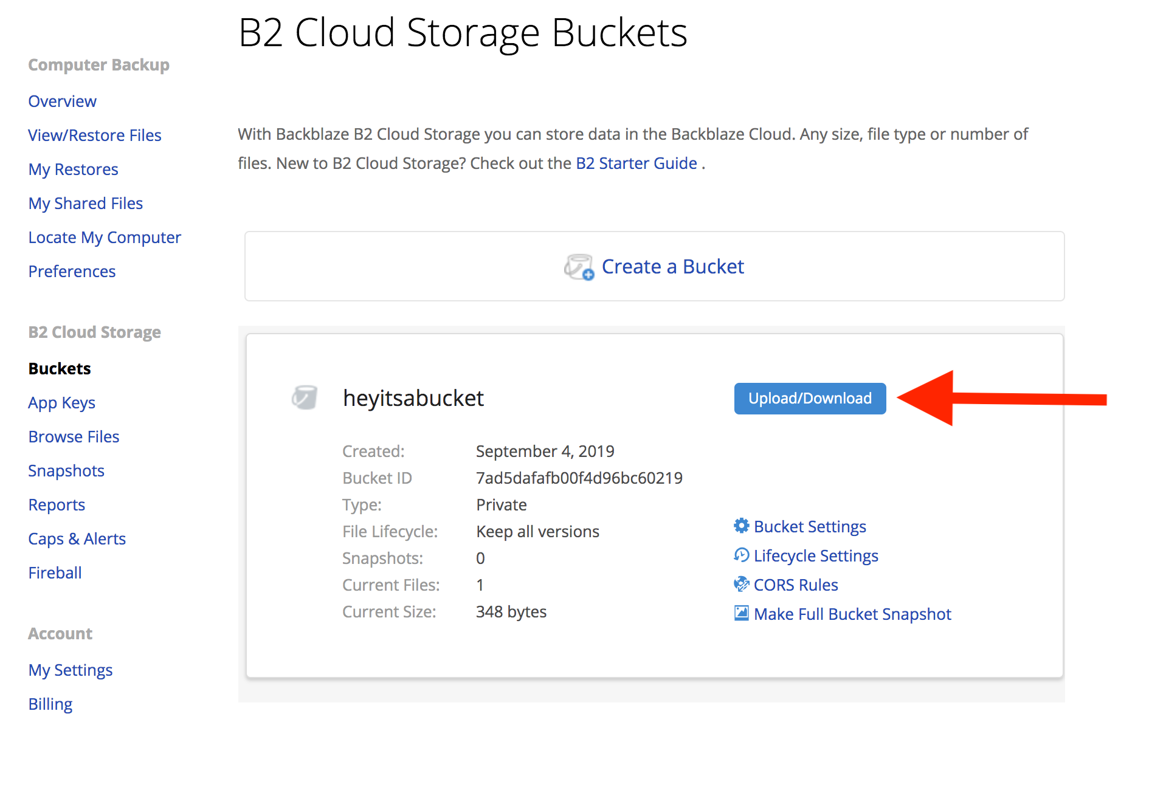Image resolution: width=1152 pixels, height=790 pixels.
Task: Click the Create a Bucket icon
Action: point(579,267)
